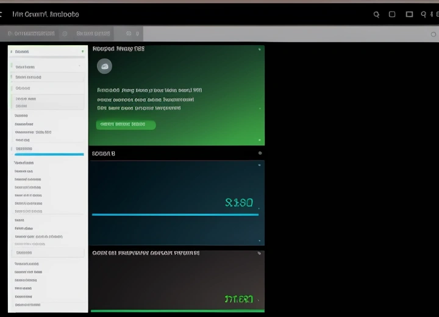Click the small icon in bottom card header
This screenshot has width=439, height=317.
pos(259,253)
